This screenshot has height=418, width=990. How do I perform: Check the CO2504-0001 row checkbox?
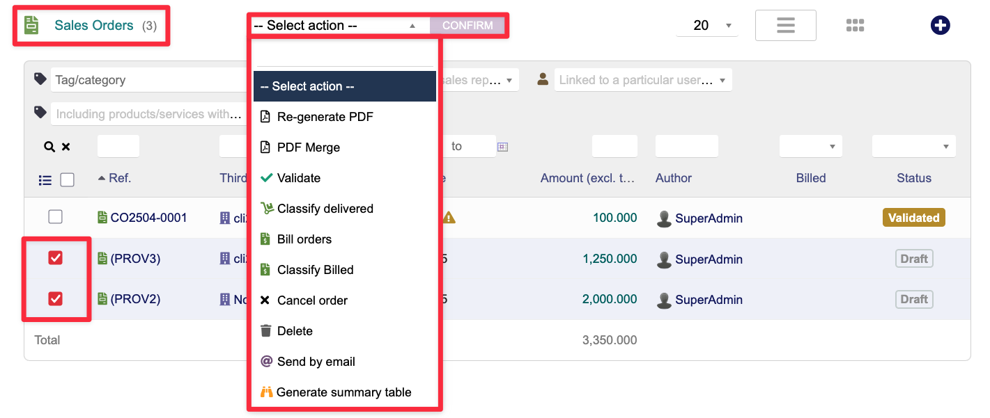pyautogui.click(x=55, y=217)
